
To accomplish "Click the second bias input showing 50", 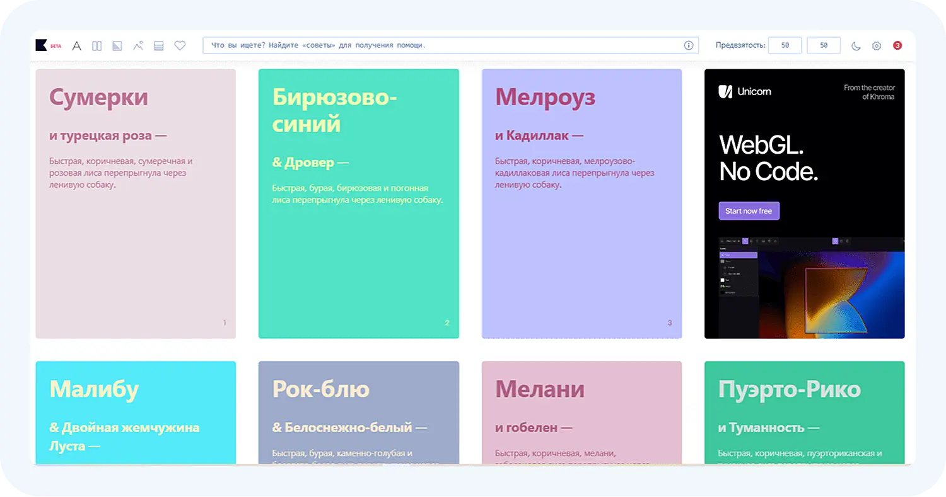I will coord(824,45).
